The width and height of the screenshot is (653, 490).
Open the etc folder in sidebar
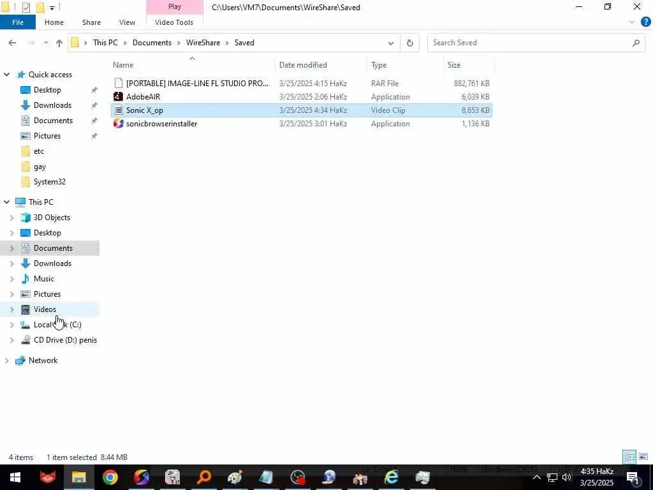click(39, 151)
